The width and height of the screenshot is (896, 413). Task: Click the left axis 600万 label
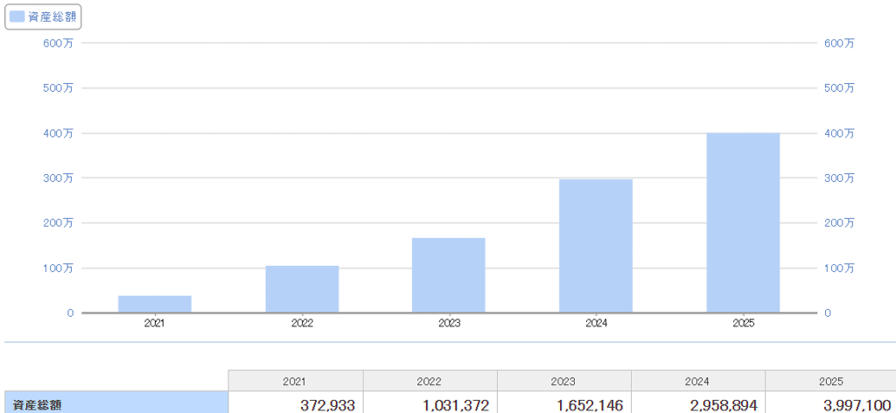click(59, 43)
